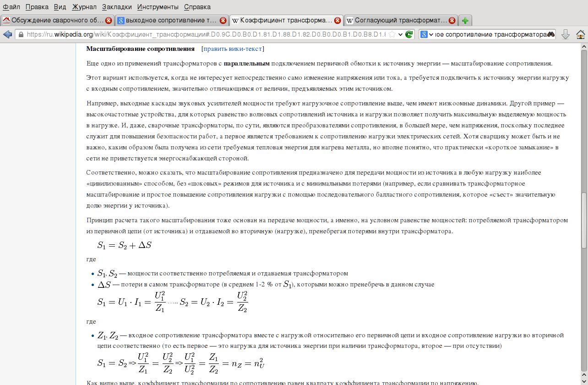Close the выходное сопротивление tab
Screen dimensions: 588x385
point(223,21)
